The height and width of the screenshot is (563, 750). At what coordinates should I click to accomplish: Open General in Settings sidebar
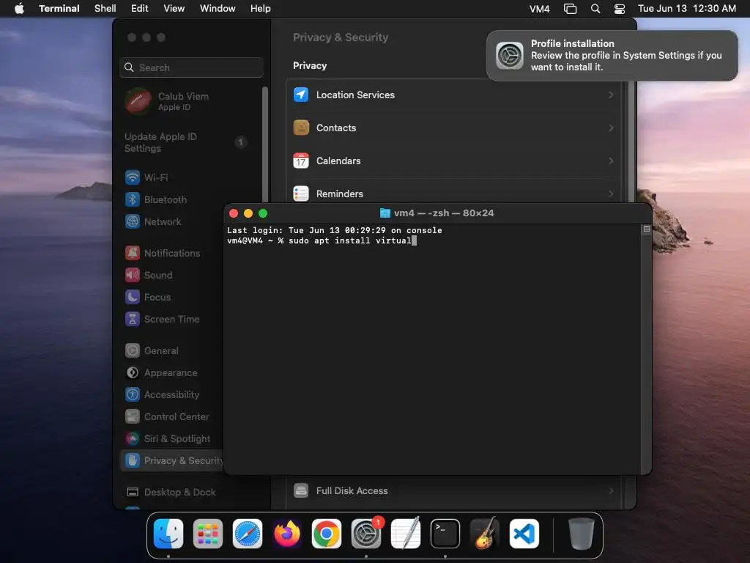point(161,350)
